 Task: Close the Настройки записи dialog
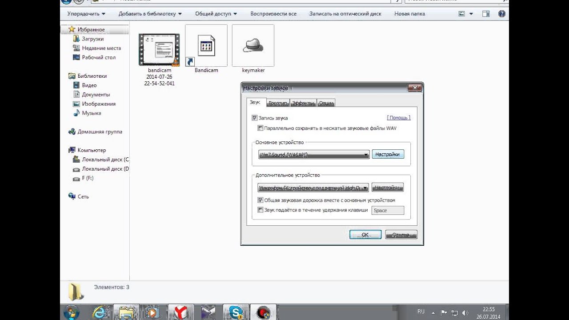414,88
